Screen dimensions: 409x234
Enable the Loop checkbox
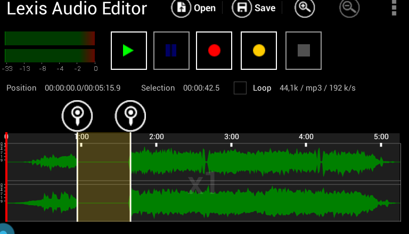[x=240, y=88]
